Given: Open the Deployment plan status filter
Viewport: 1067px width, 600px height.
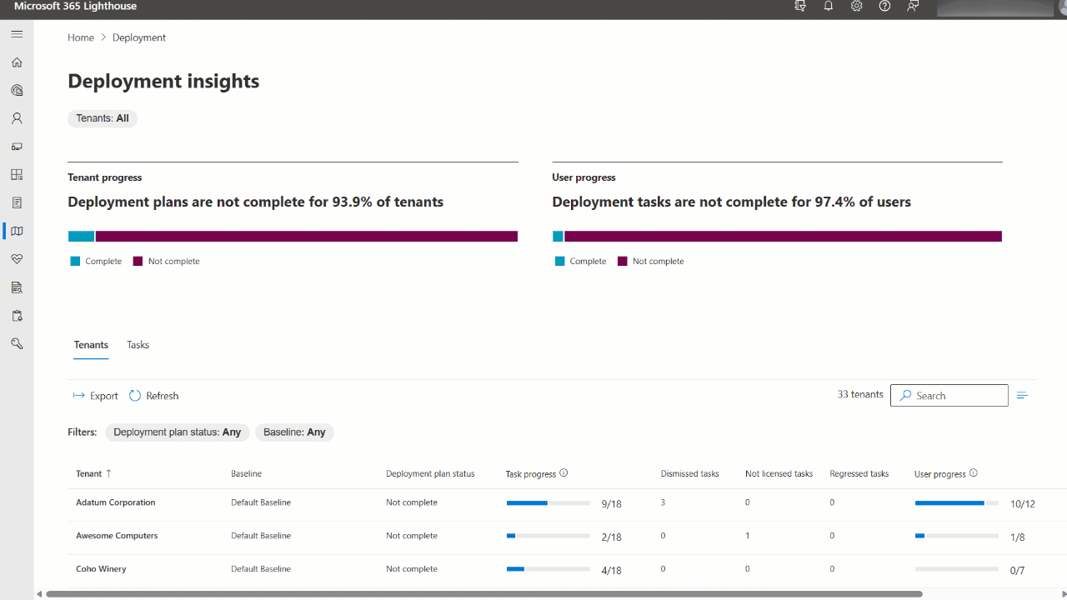Looking at the screenshot, I should pos(177,432).
